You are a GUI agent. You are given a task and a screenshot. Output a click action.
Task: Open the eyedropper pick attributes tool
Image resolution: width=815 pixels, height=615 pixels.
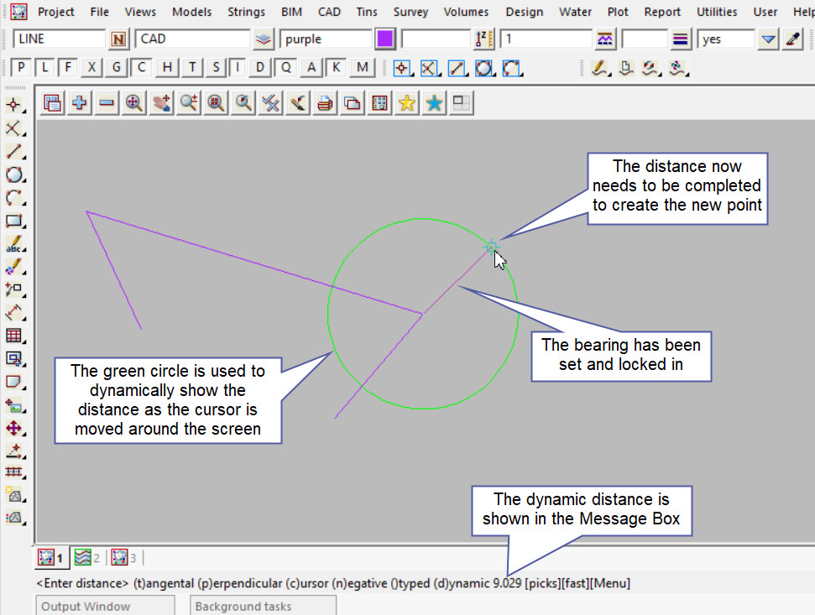point(791,39)
